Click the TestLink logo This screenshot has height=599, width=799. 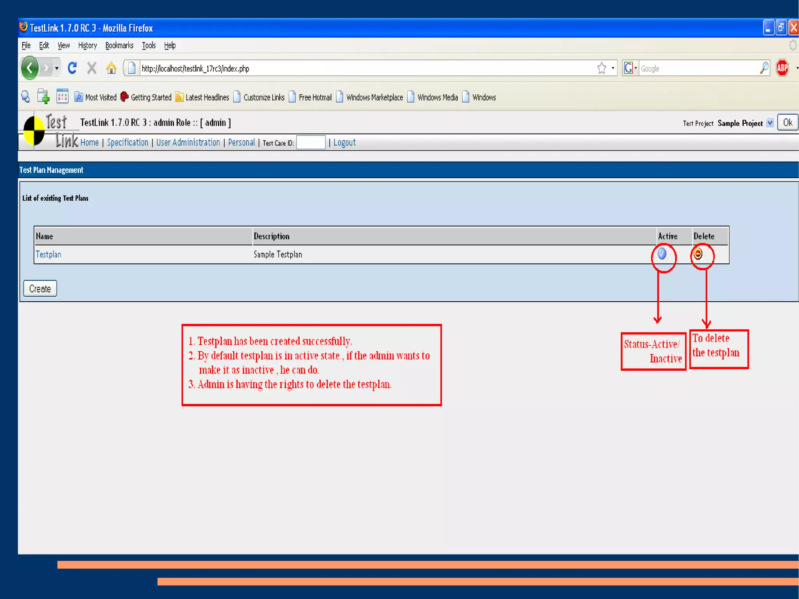pos(50,131)
